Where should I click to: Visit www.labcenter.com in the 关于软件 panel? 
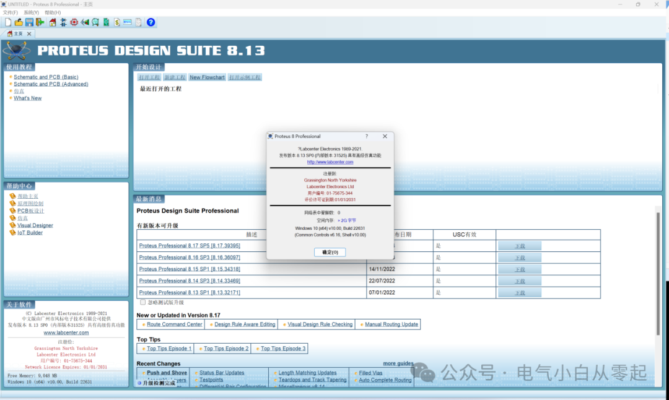(66, 333)
